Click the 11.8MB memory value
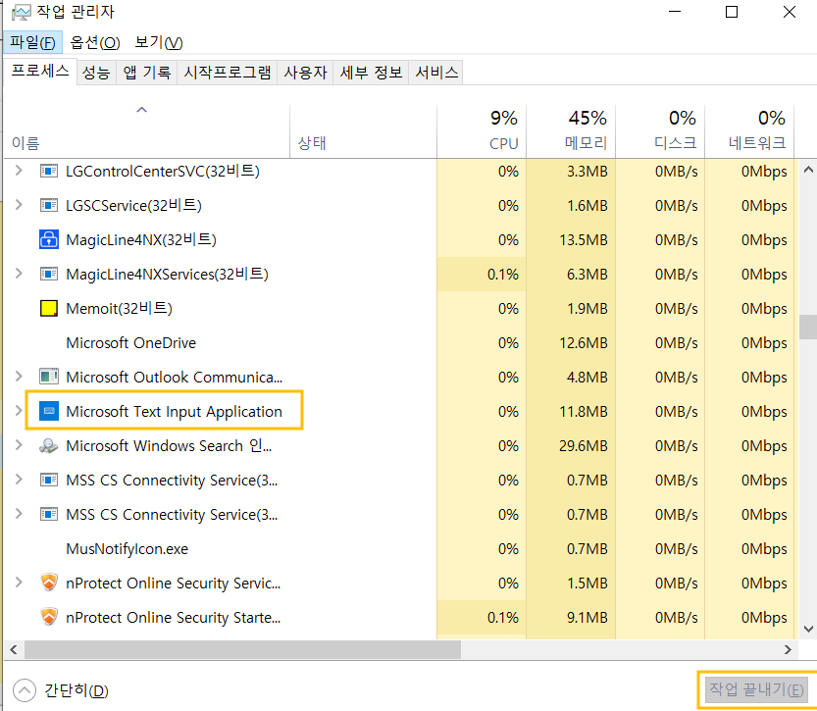This screenshot has height=711, width=817. coord(583,412)
